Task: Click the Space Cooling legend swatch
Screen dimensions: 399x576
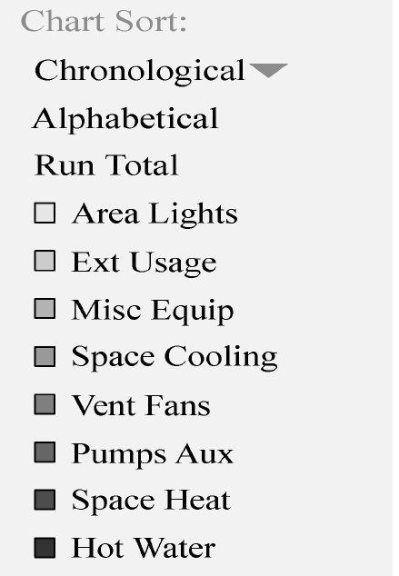Action: point(45,356)
